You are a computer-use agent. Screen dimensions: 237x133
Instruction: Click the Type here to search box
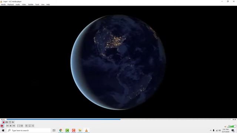tap(29, 130)
